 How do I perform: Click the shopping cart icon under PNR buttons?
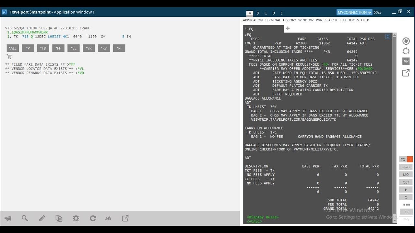point(9,57)
